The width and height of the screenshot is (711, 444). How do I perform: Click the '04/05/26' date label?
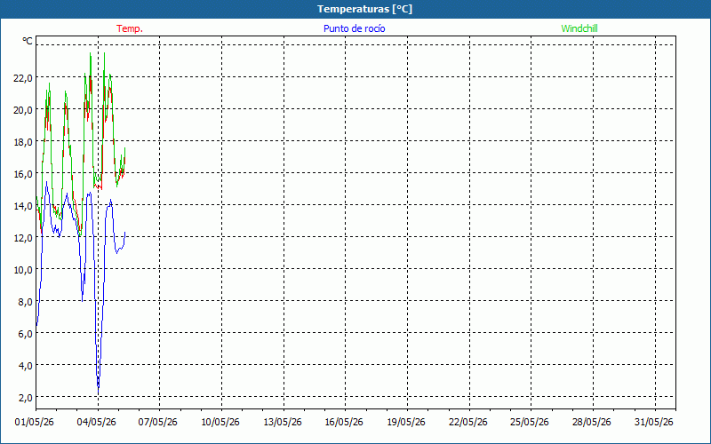(x=97, y=422)
